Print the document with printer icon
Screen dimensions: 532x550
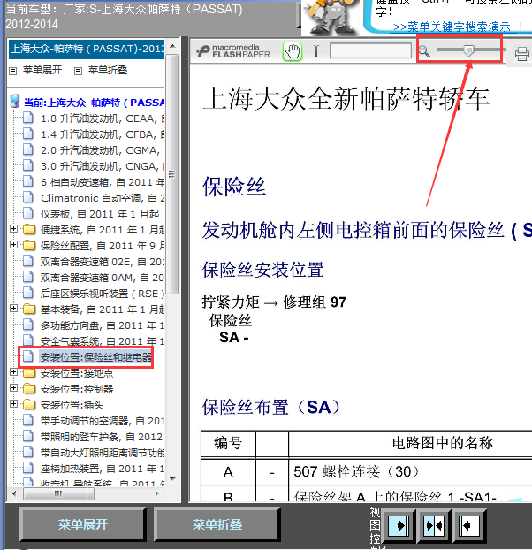[x=521, y=54]
